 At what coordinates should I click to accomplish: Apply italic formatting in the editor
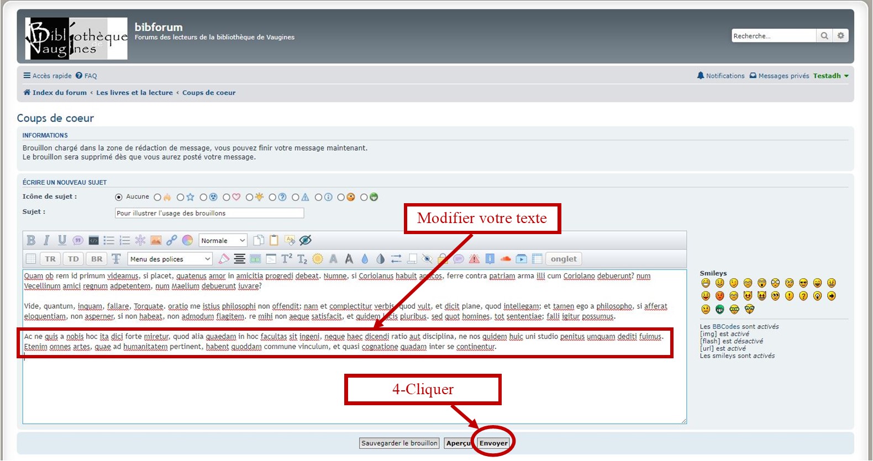tap(46, 240)
